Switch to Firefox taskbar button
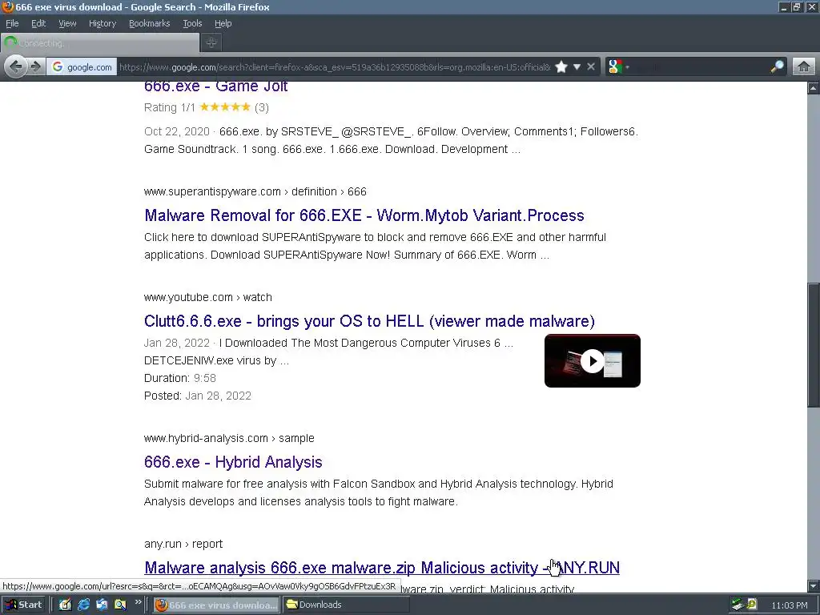 216,605
